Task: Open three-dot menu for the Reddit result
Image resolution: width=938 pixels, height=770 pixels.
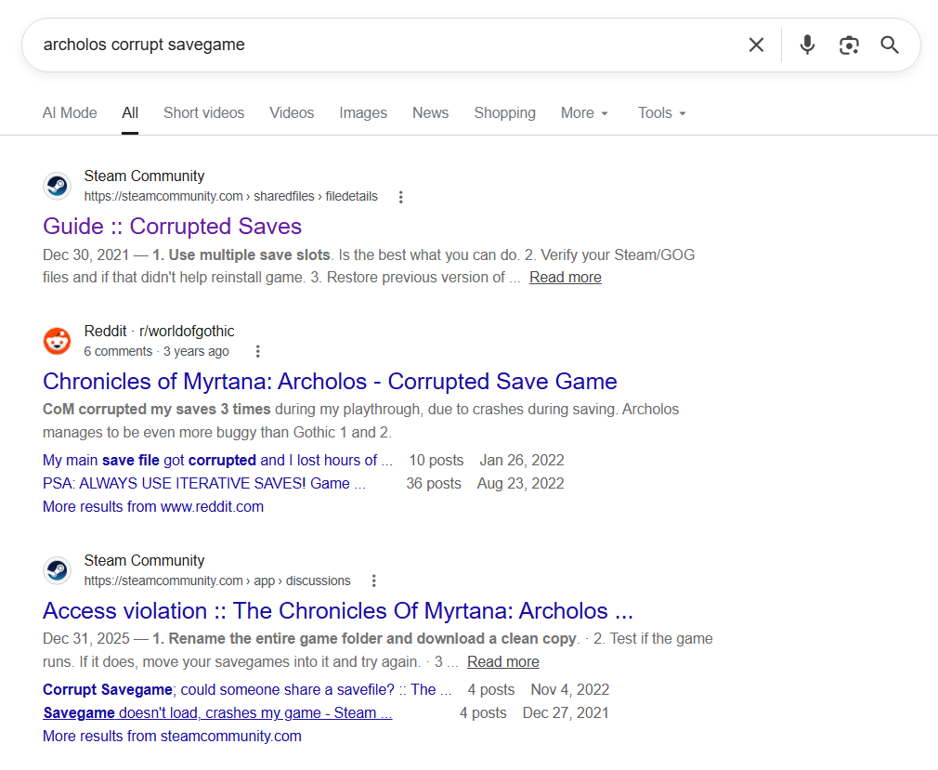Action: click(x=258, y=351)
